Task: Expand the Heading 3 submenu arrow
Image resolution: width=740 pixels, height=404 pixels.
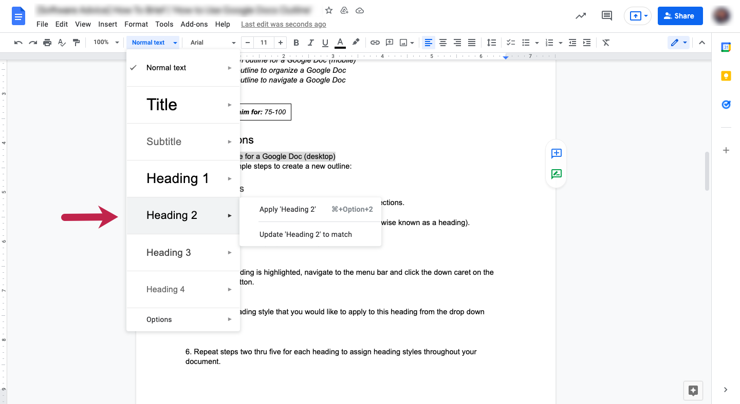Action: tap(229, 252)
